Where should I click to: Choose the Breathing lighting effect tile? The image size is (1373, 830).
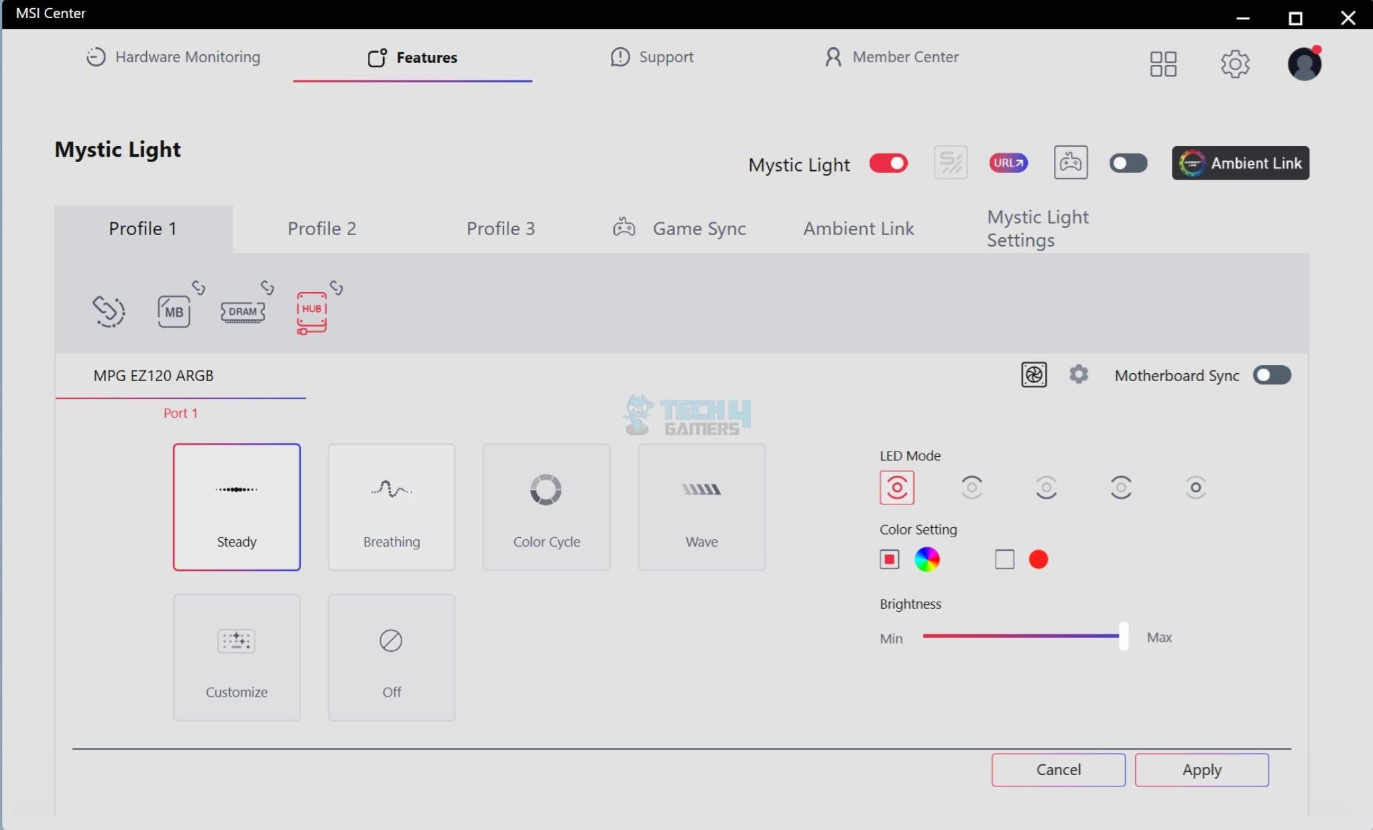[x=392, y=507]
